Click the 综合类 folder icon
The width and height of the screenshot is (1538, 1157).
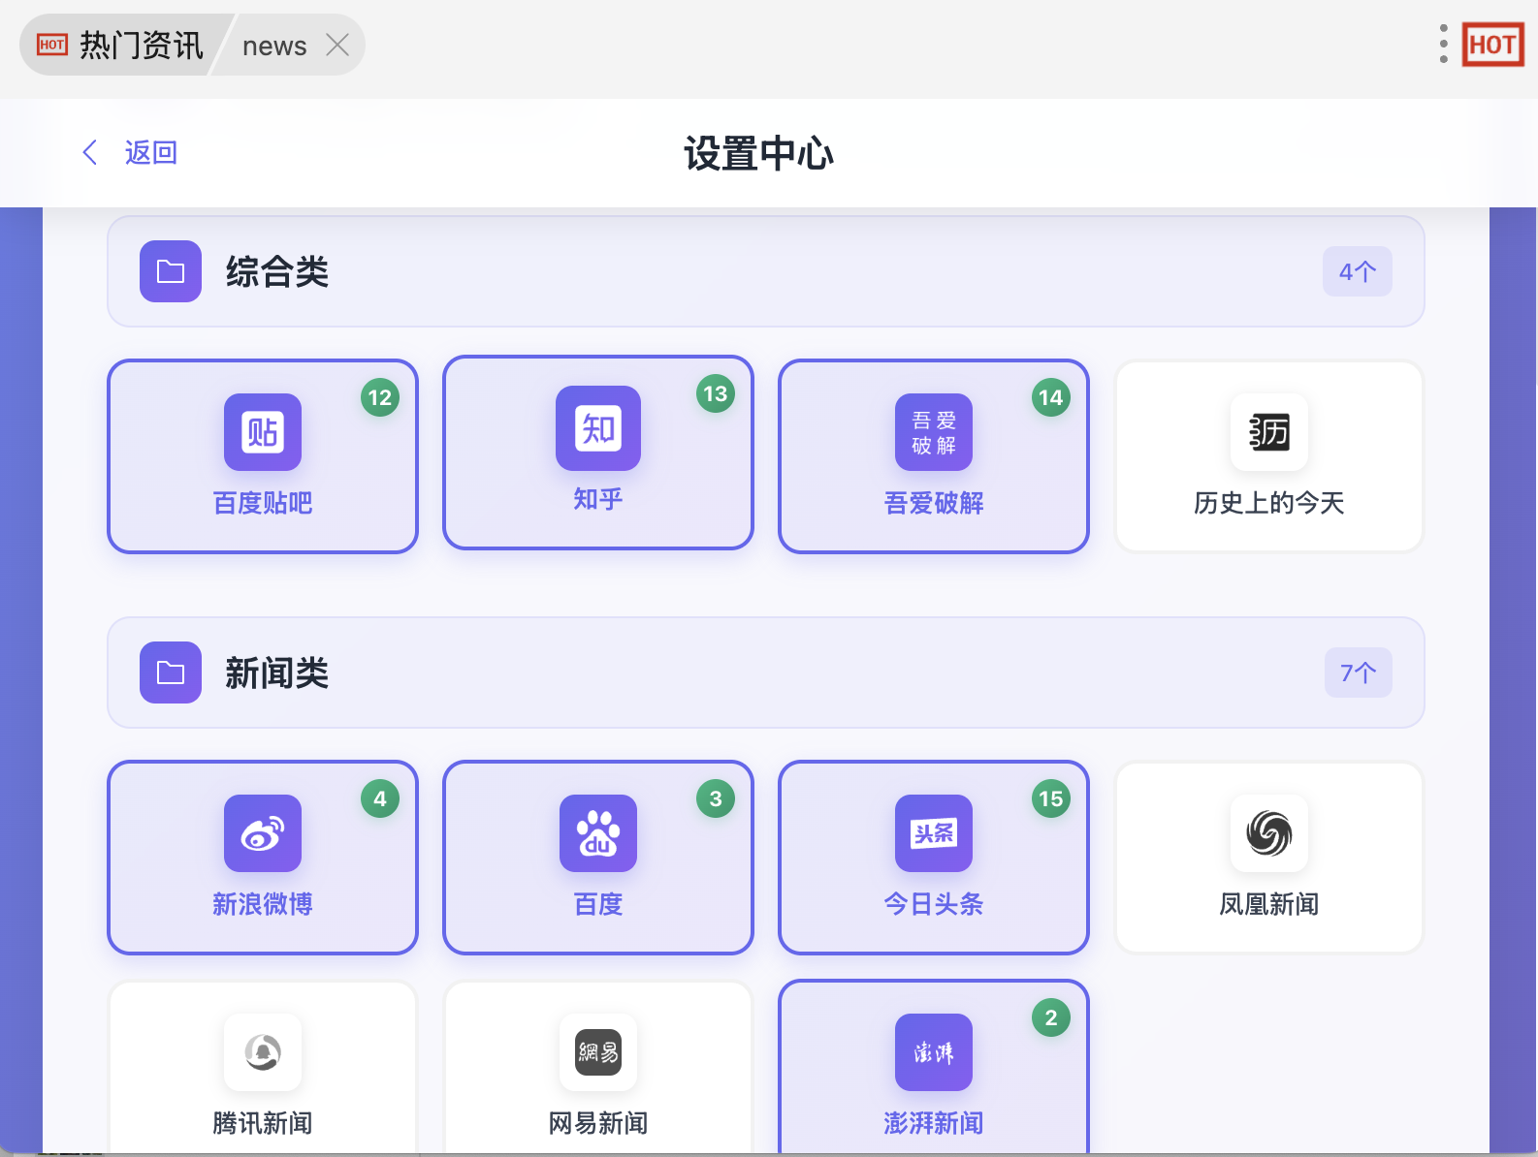coord(171,271)
